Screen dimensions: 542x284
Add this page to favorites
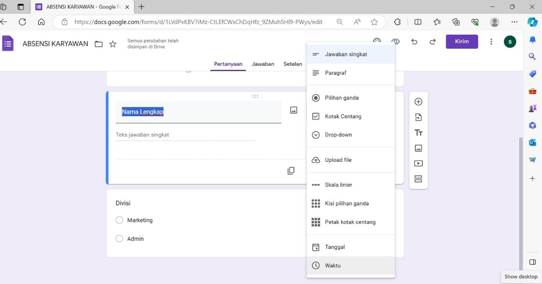[374, 22]
